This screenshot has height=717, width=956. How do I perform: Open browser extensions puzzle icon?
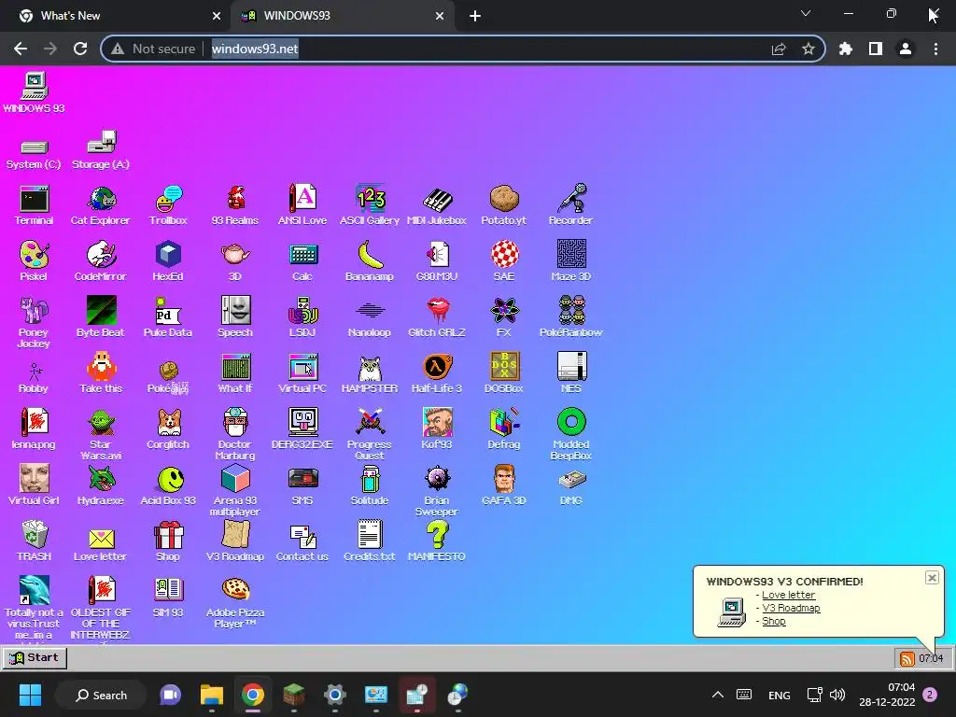pos(846,49)
